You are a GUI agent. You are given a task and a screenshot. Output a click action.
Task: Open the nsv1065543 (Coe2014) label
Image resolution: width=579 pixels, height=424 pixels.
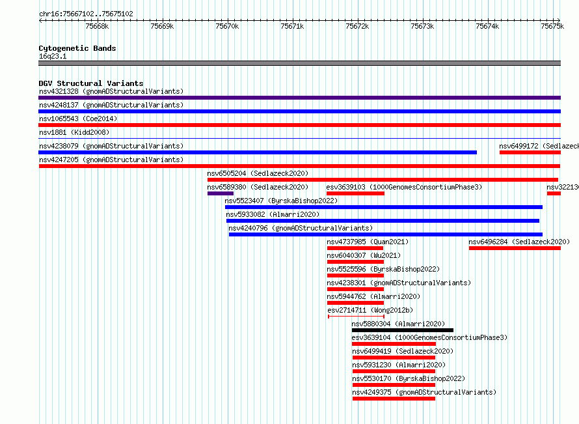click(78, 119)
